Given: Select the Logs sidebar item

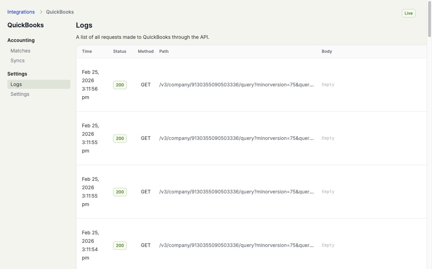Looking at the screenshot, I should [16, 84].
